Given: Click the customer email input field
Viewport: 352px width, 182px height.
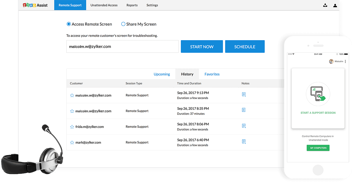Looking at the screenshot, I should coord(122,46).
